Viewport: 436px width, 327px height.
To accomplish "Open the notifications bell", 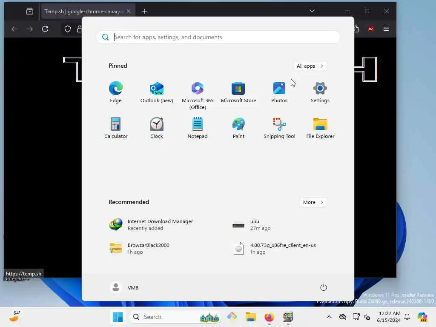I will click(x=407, y=317).
